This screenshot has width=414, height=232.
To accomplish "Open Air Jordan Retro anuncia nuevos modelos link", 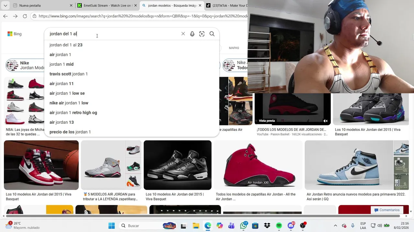I will click(x=356, y=197).
